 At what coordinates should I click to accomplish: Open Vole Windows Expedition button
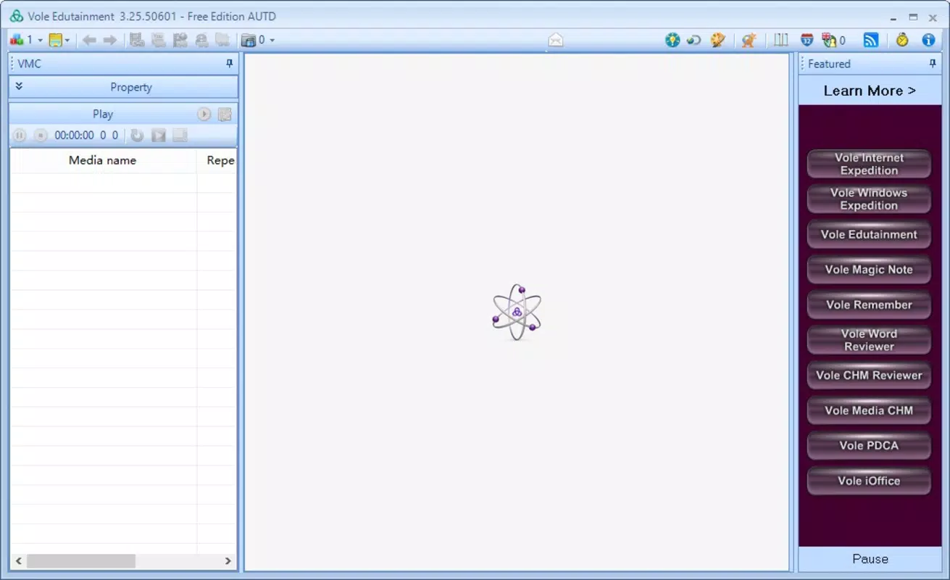[869, 199]
